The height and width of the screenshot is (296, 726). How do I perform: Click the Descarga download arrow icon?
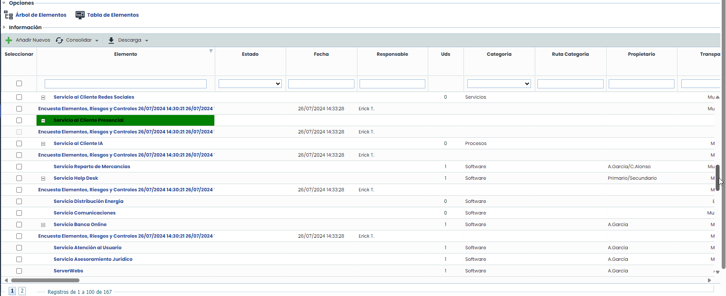(111, 40)
